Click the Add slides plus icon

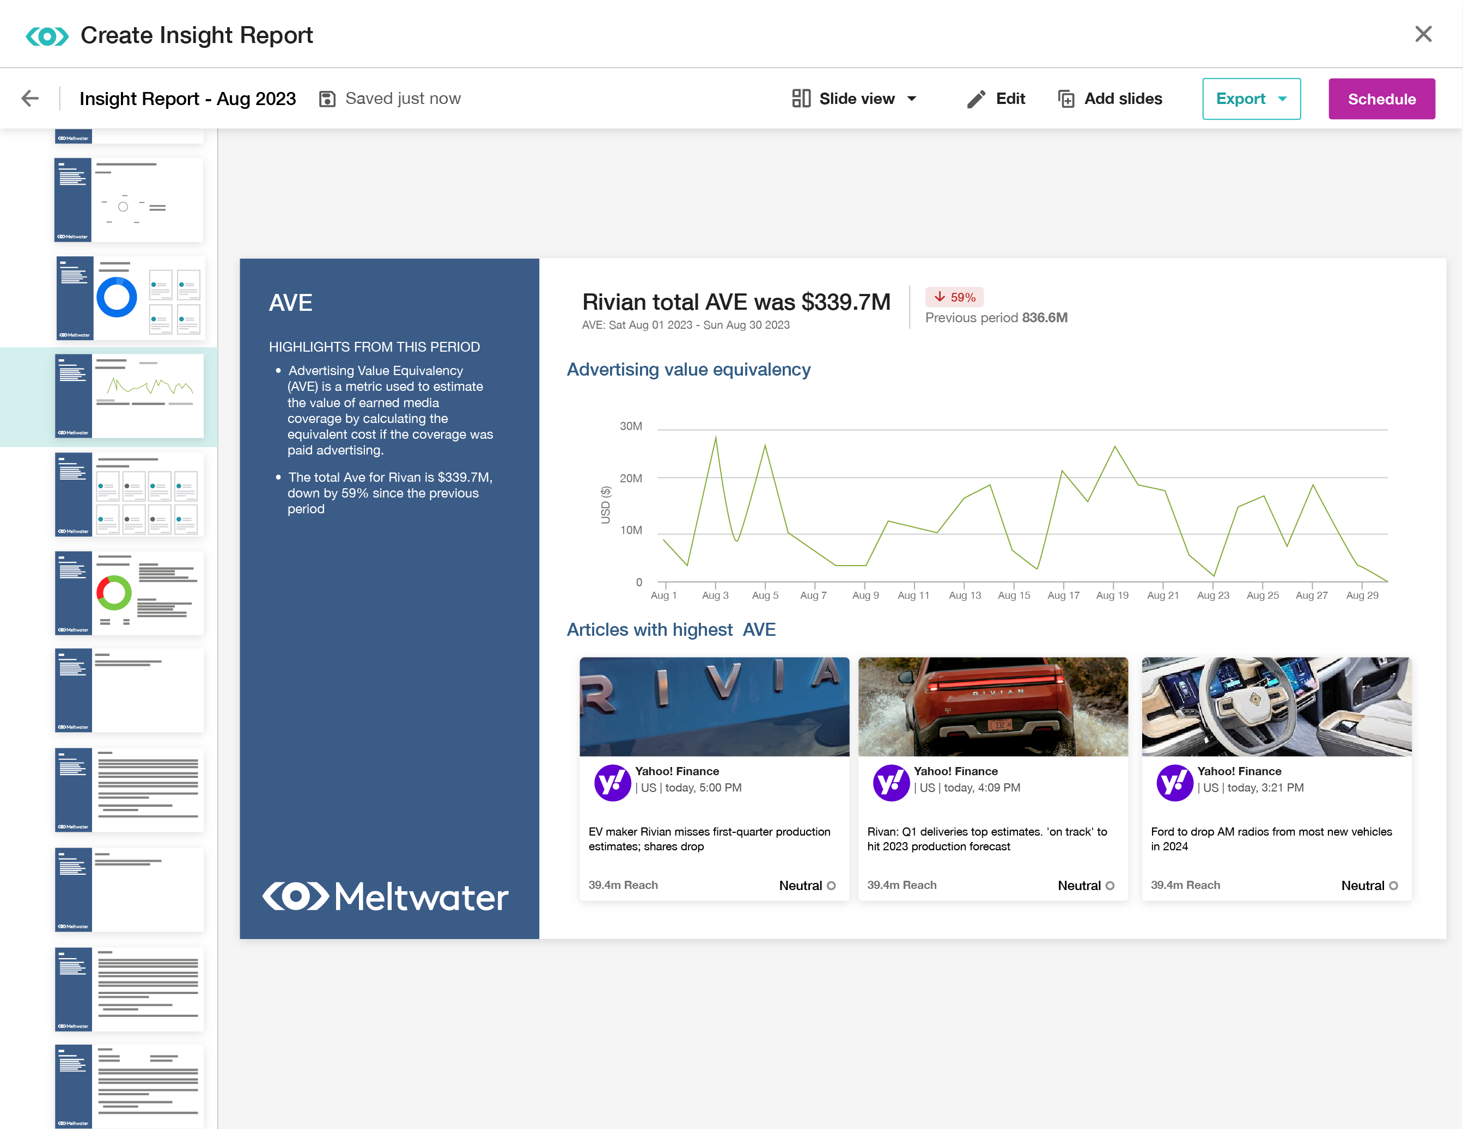click(1066, 99)
